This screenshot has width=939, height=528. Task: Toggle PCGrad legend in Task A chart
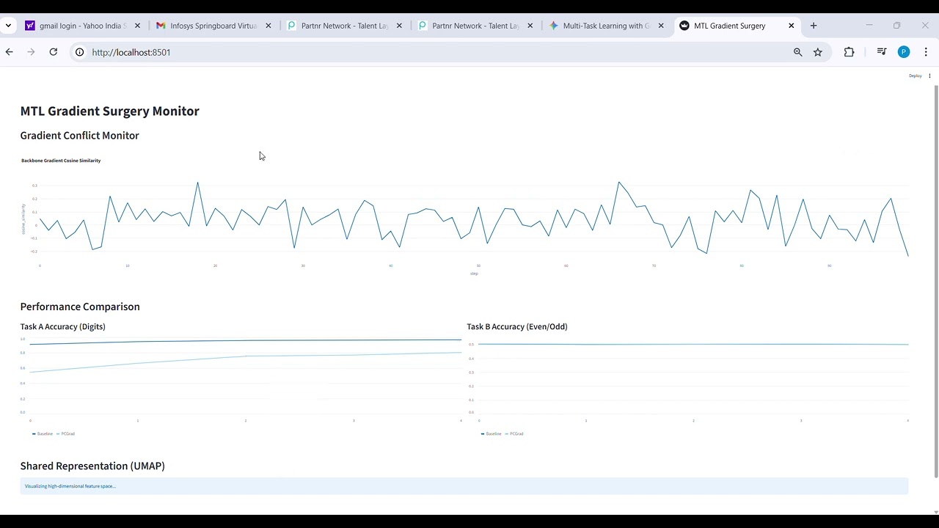click(66, 433)
